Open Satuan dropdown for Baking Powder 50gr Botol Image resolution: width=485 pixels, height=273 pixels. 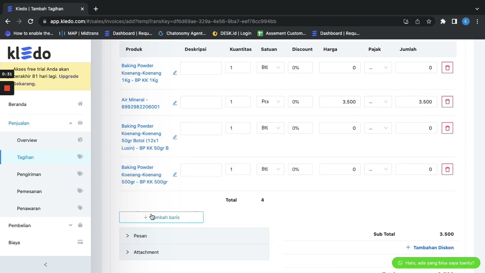[271, 128]
